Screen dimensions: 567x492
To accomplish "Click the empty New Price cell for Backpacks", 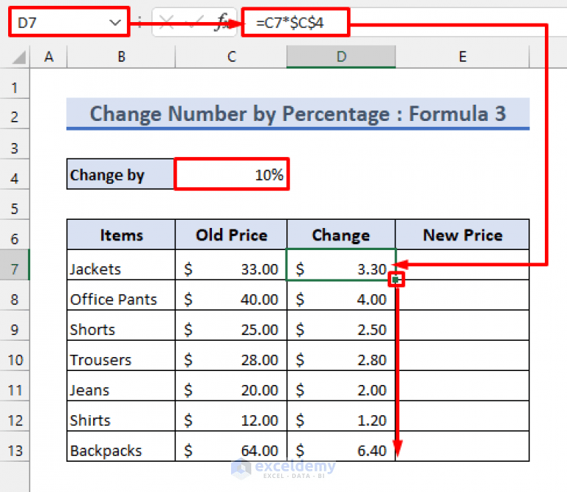I will tap(462, 446).
